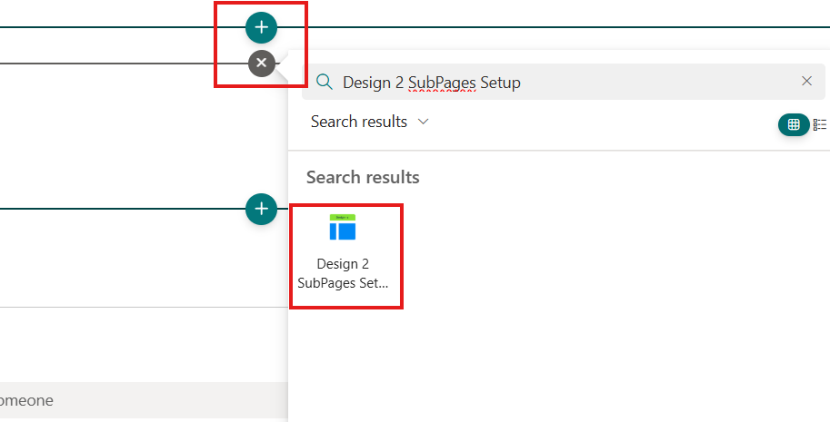
Task: Click the bold "Search results" heading
Action: pos(363,177)
